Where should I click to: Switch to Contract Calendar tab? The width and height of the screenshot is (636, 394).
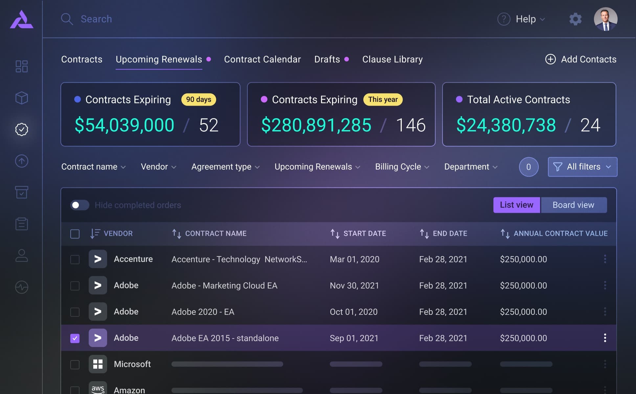[x=262, y=59]
